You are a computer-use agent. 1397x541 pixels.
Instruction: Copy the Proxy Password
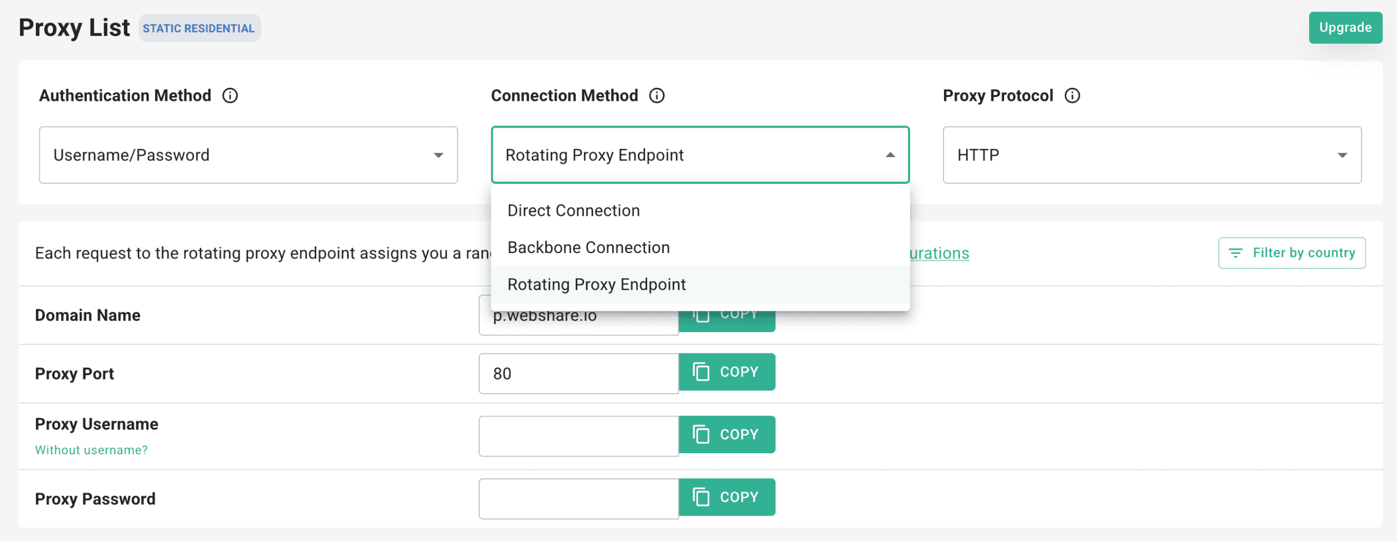(727, 497)
